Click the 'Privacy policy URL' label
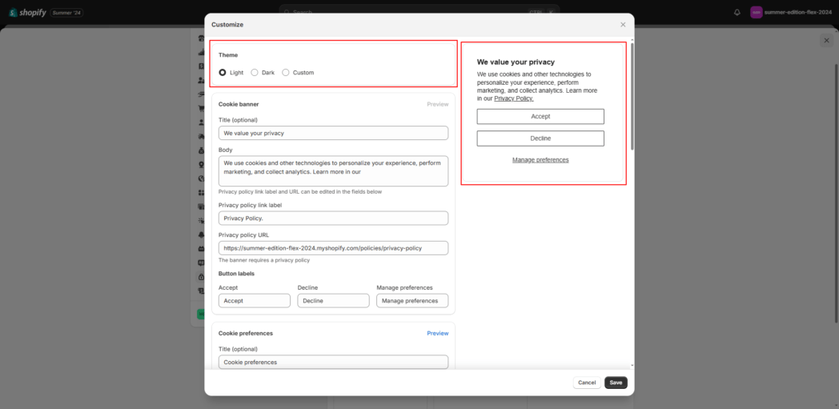 point(243,235)
